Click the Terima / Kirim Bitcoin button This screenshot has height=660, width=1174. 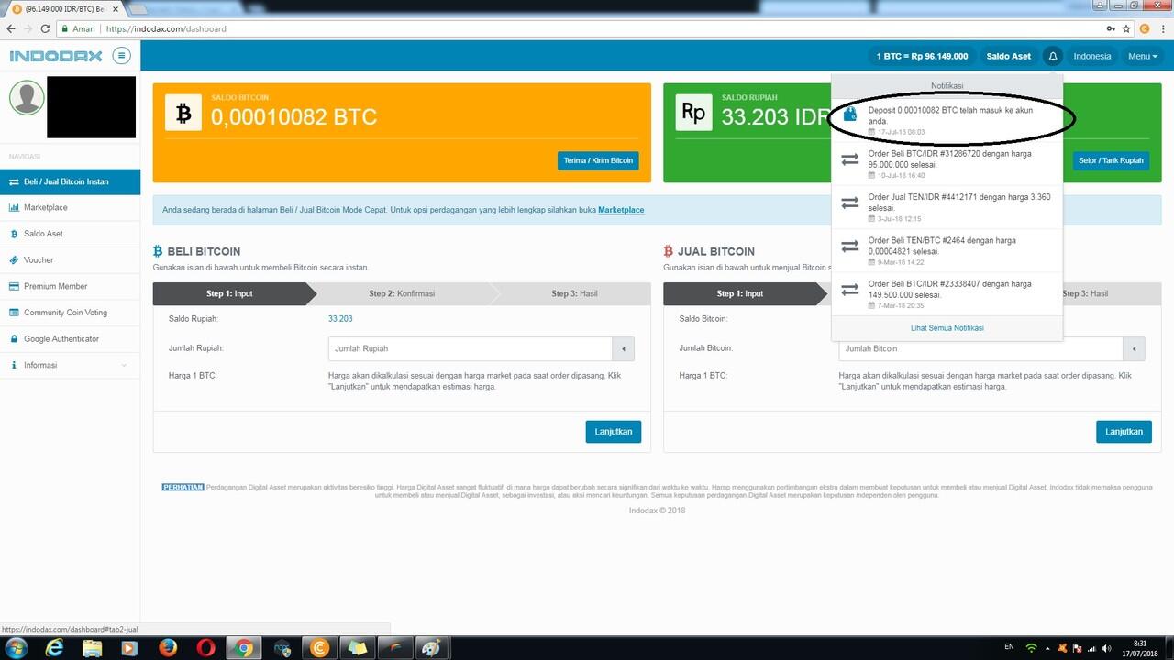tap(598, 160)
